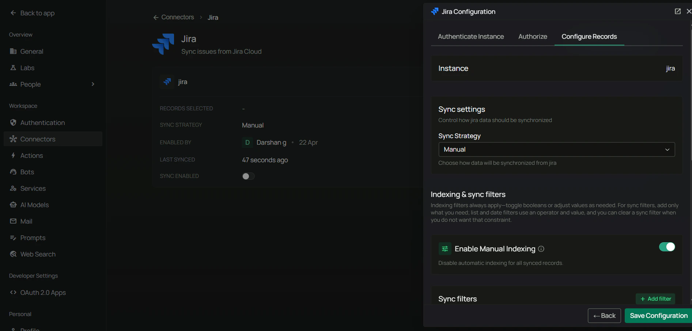Click the Services icon in sidebar
Image resolution: width=692 pixels, height=331 pixels.
pyautogui.click(x=13, y=188)
